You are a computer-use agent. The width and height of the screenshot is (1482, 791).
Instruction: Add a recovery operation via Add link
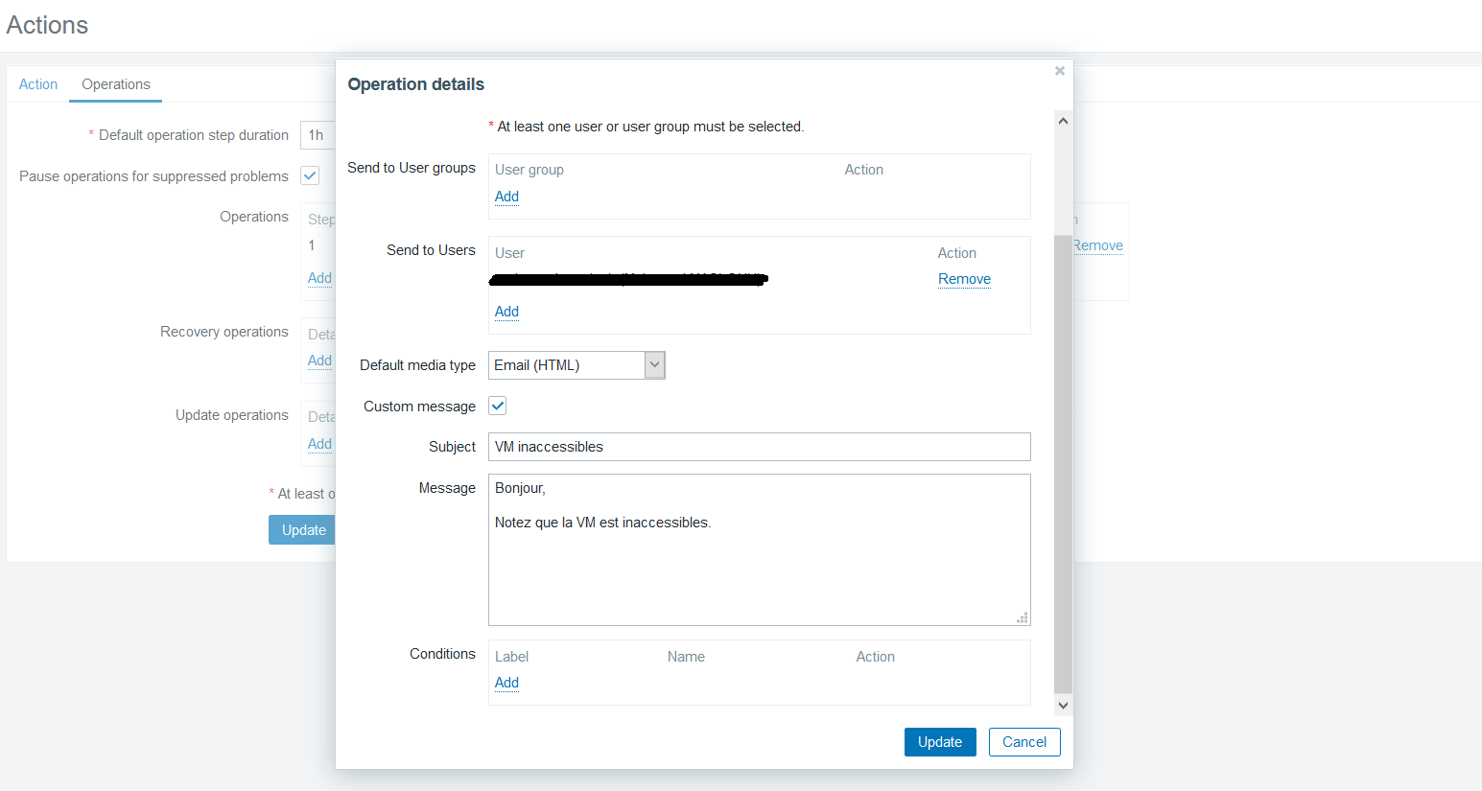click(x=319, y=361)
